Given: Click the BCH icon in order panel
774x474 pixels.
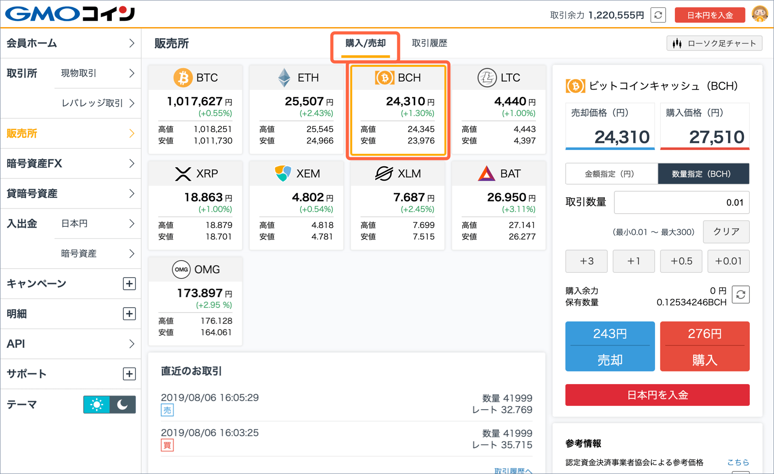Looking at the screenshot, I should pyautogui.click(x=575, y=86).
